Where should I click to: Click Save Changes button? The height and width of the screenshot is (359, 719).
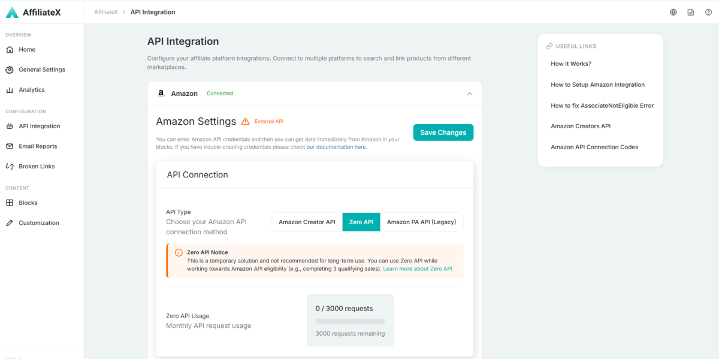(x=443, y=132)
